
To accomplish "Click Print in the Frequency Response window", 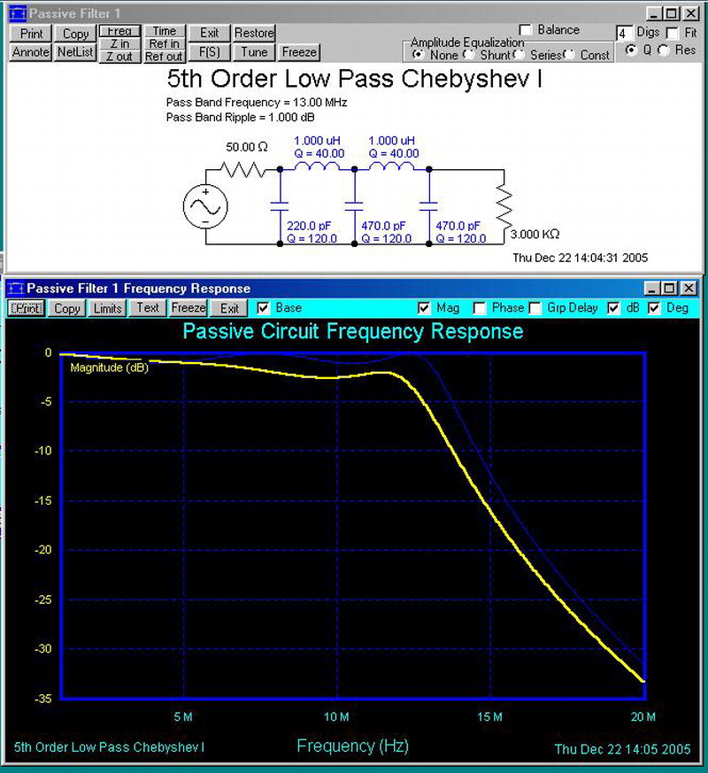I will pyautogui.click(x=27, y=308).
